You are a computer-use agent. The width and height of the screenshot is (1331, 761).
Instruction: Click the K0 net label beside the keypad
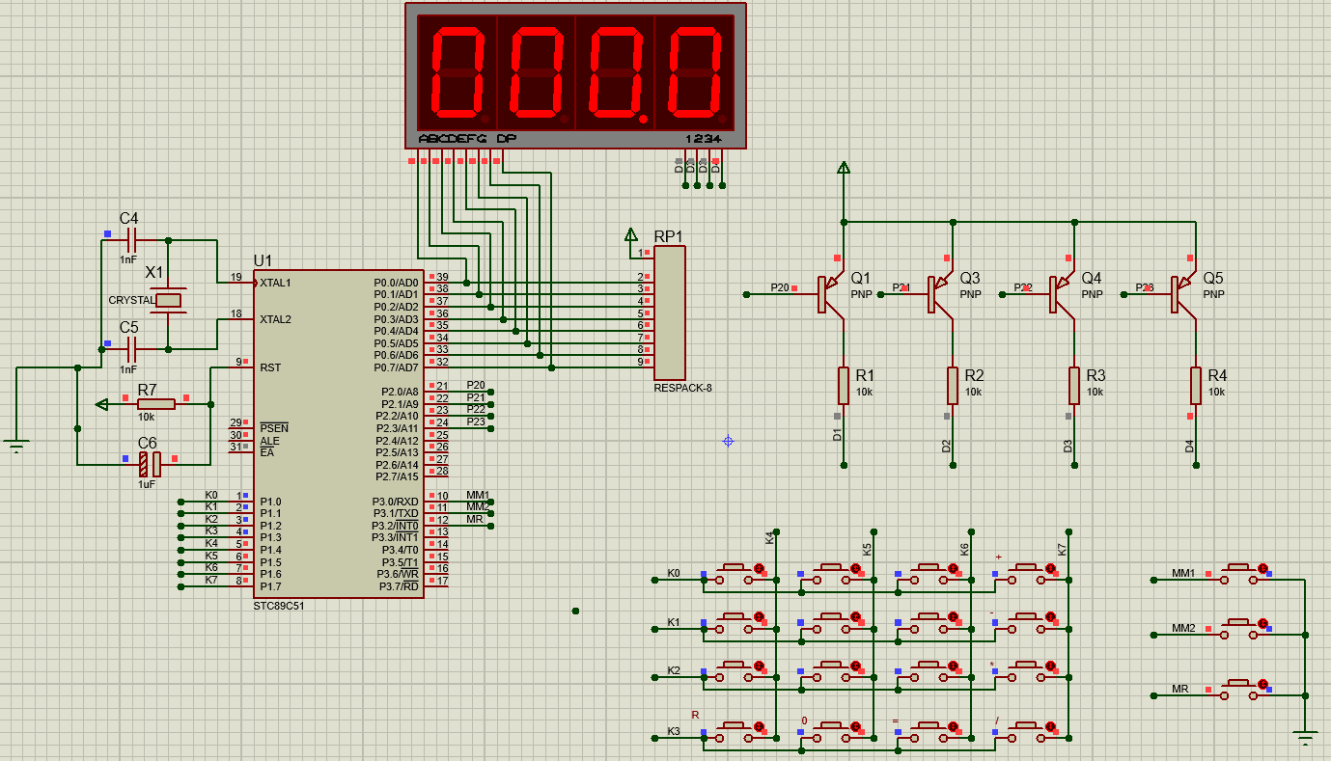point(674,573)
